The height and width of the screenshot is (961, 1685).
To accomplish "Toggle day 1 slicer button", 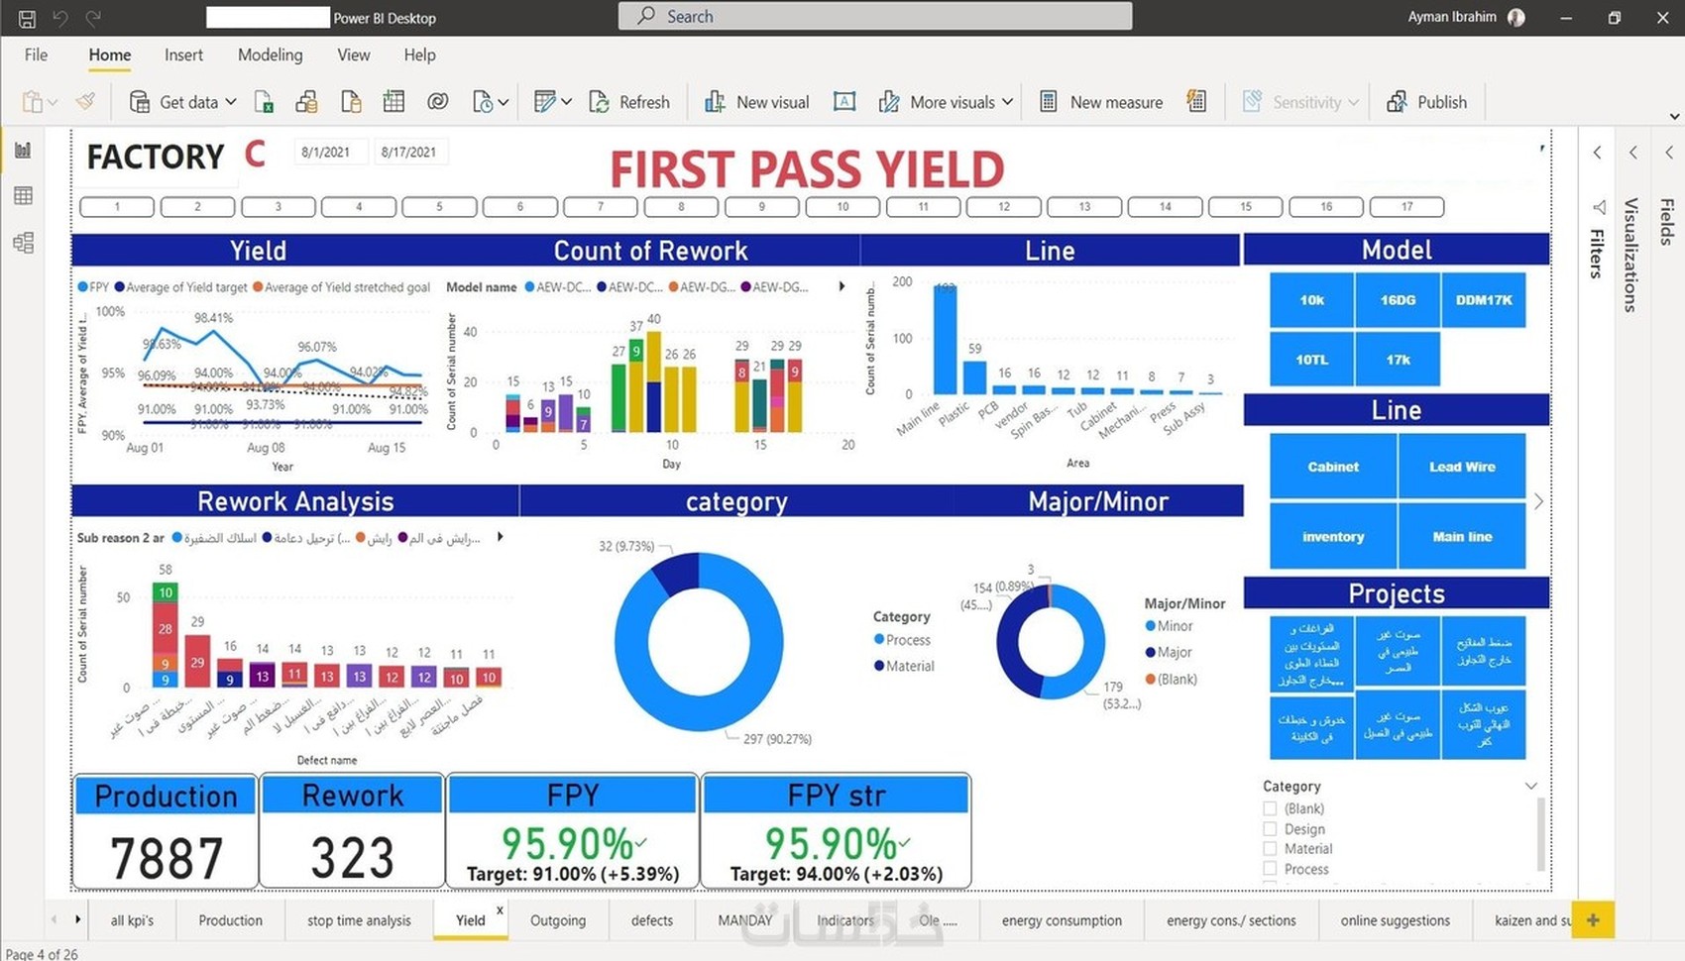I will pyautogui.click(x=117, y=207).
